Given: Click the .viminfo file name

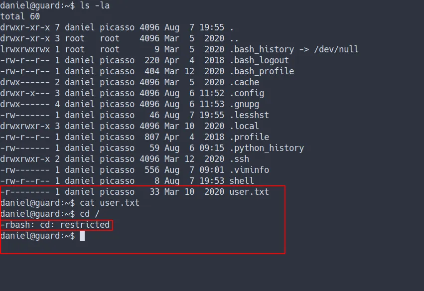Looking at the screenshot, I should 250,170.
